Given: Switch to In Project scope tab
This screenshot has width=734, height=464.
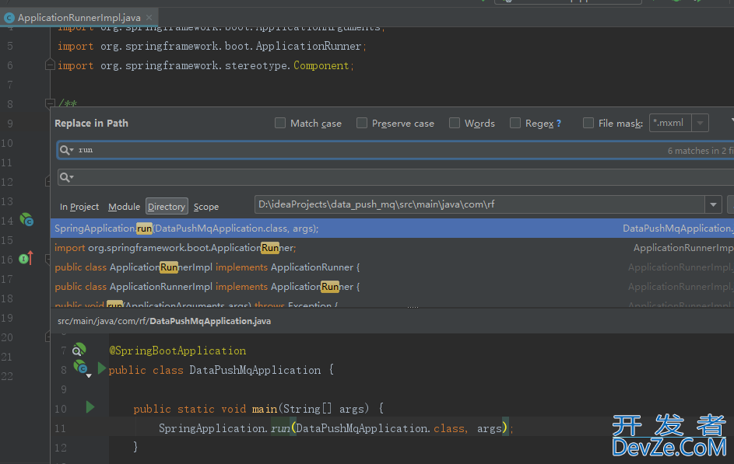Looking at the screenshot, I should tap(79, 207).
